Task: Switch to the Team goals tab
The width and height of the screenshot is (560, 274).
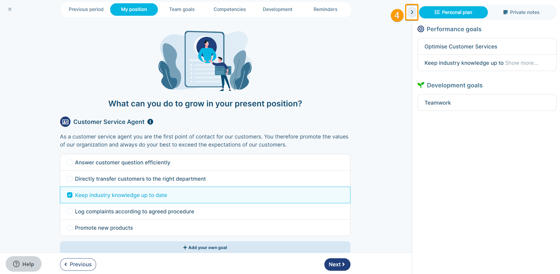Action: (182, 10)
